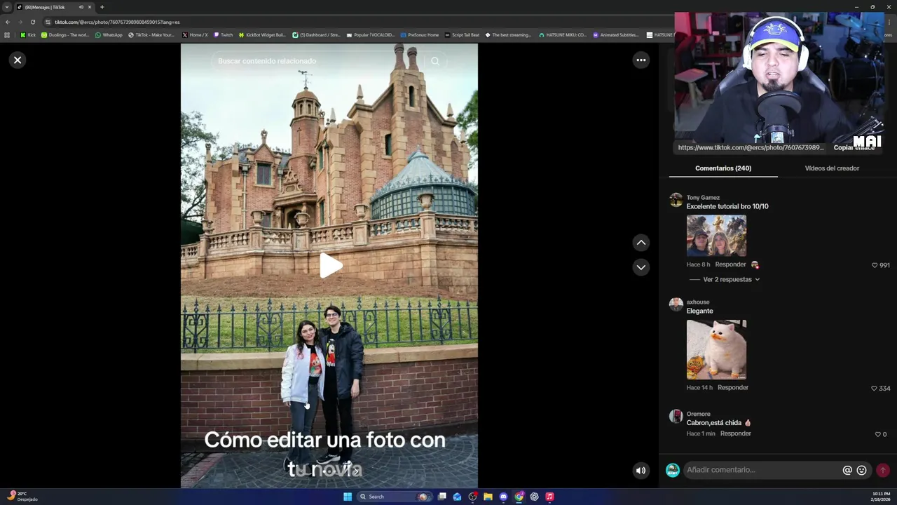This screenshot has height=505, width=897.
Task: Open Discord from the taskbar
Action: coord(503,497)
